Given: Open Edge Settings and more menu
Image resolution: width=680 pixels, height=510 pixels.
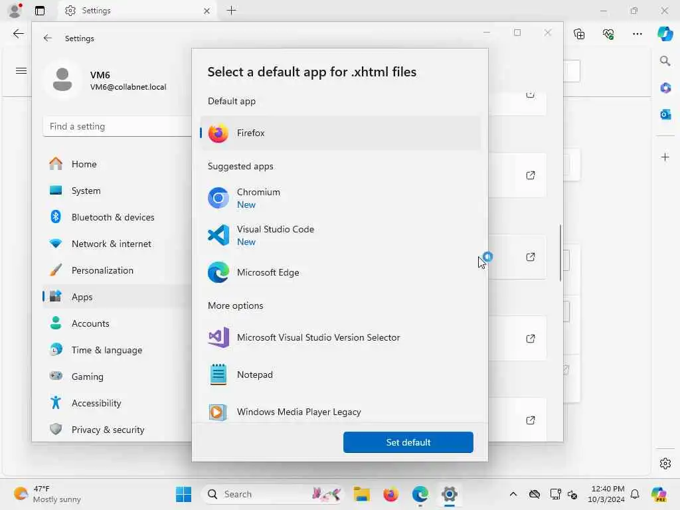Looking at the screenshot, I should coord(637,34).
